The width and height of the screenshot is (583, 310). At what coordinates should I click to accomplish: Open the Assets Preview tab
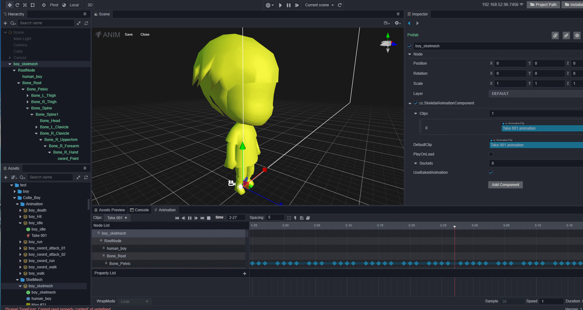110,210
